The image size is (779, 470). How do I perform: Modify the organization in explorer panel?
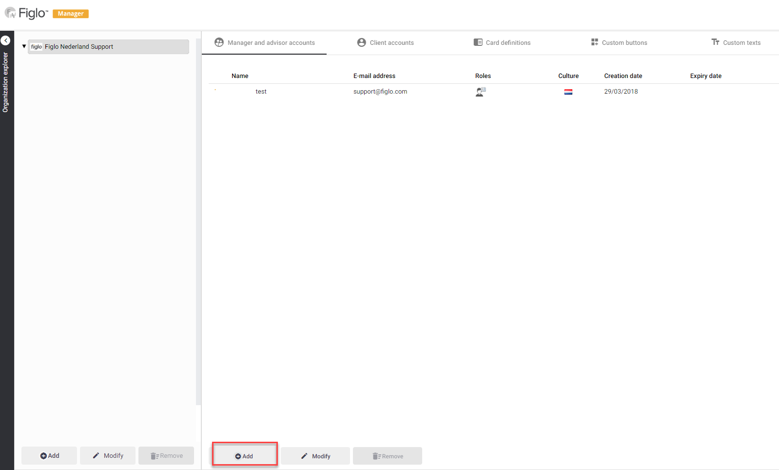tap(108, 455)
